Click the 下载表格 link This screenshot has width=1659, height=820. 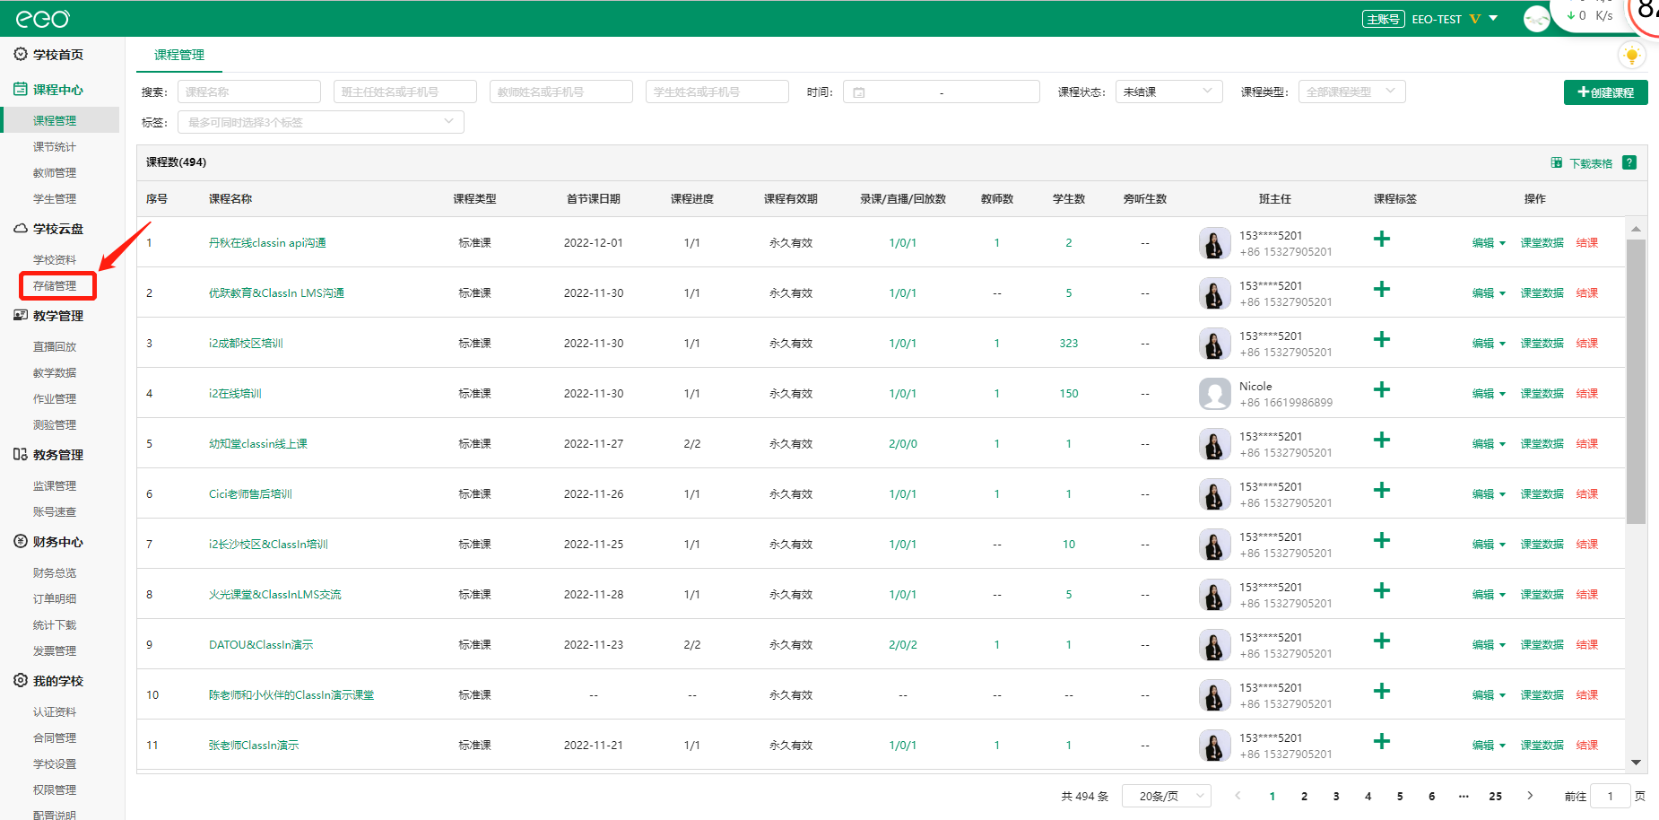tap(1591, 163)
